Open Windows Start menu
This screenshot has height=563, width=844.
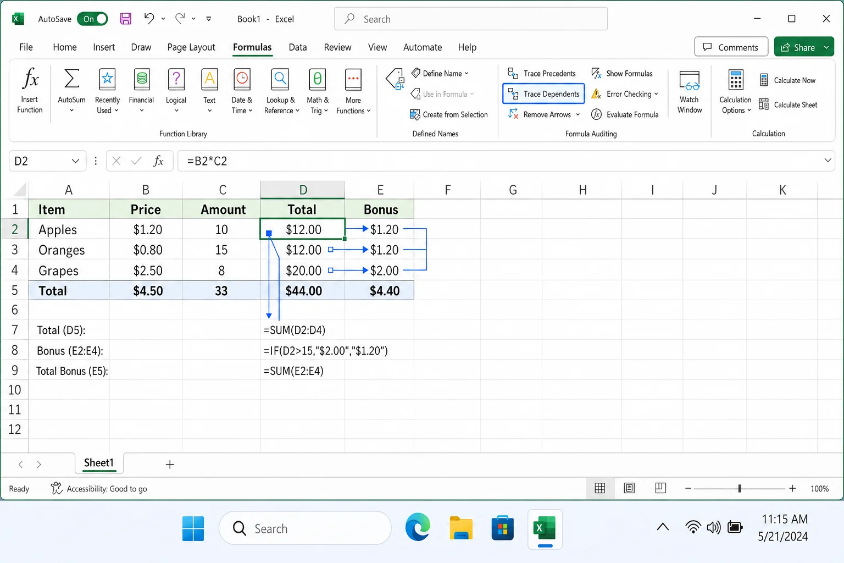coord(193,528)
